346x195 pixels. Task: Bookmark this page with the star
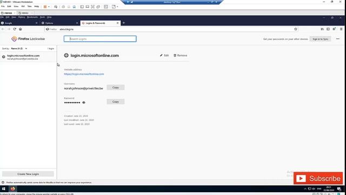(x=296, y=29)
